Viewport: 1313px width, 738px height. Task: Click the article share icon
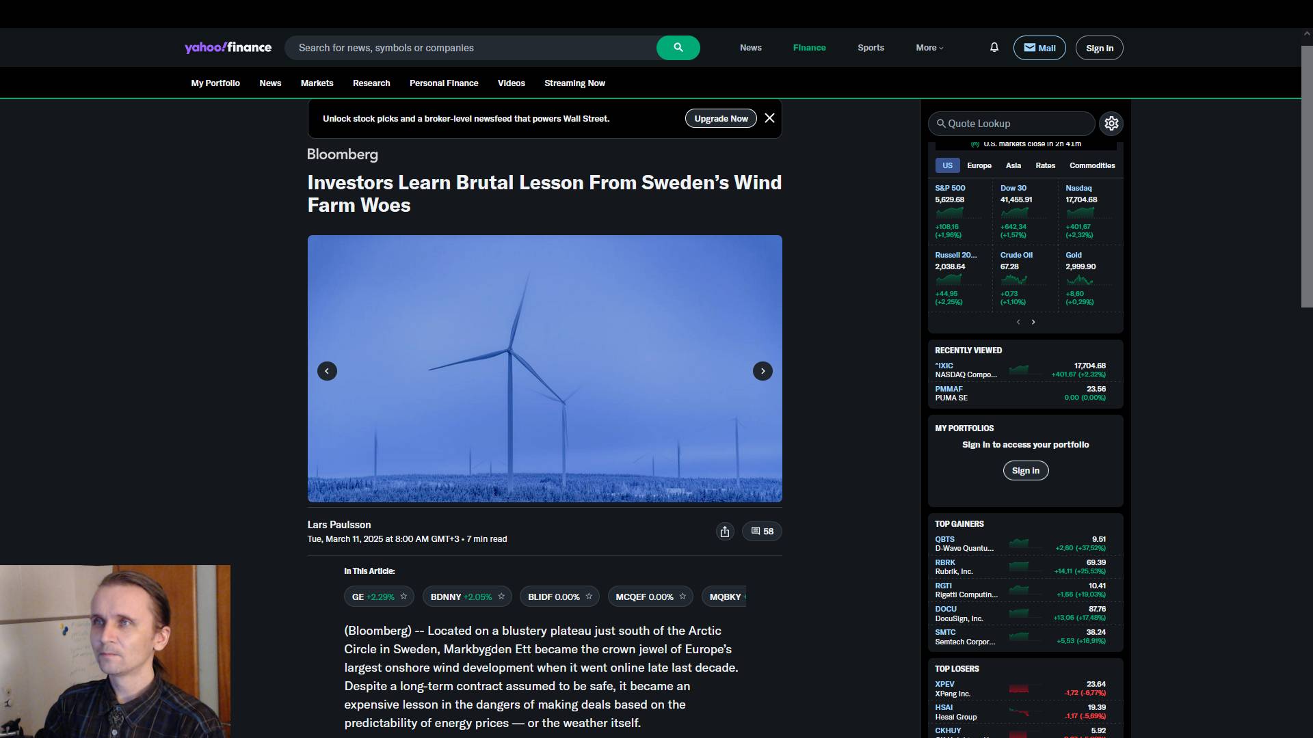[725, 532]
